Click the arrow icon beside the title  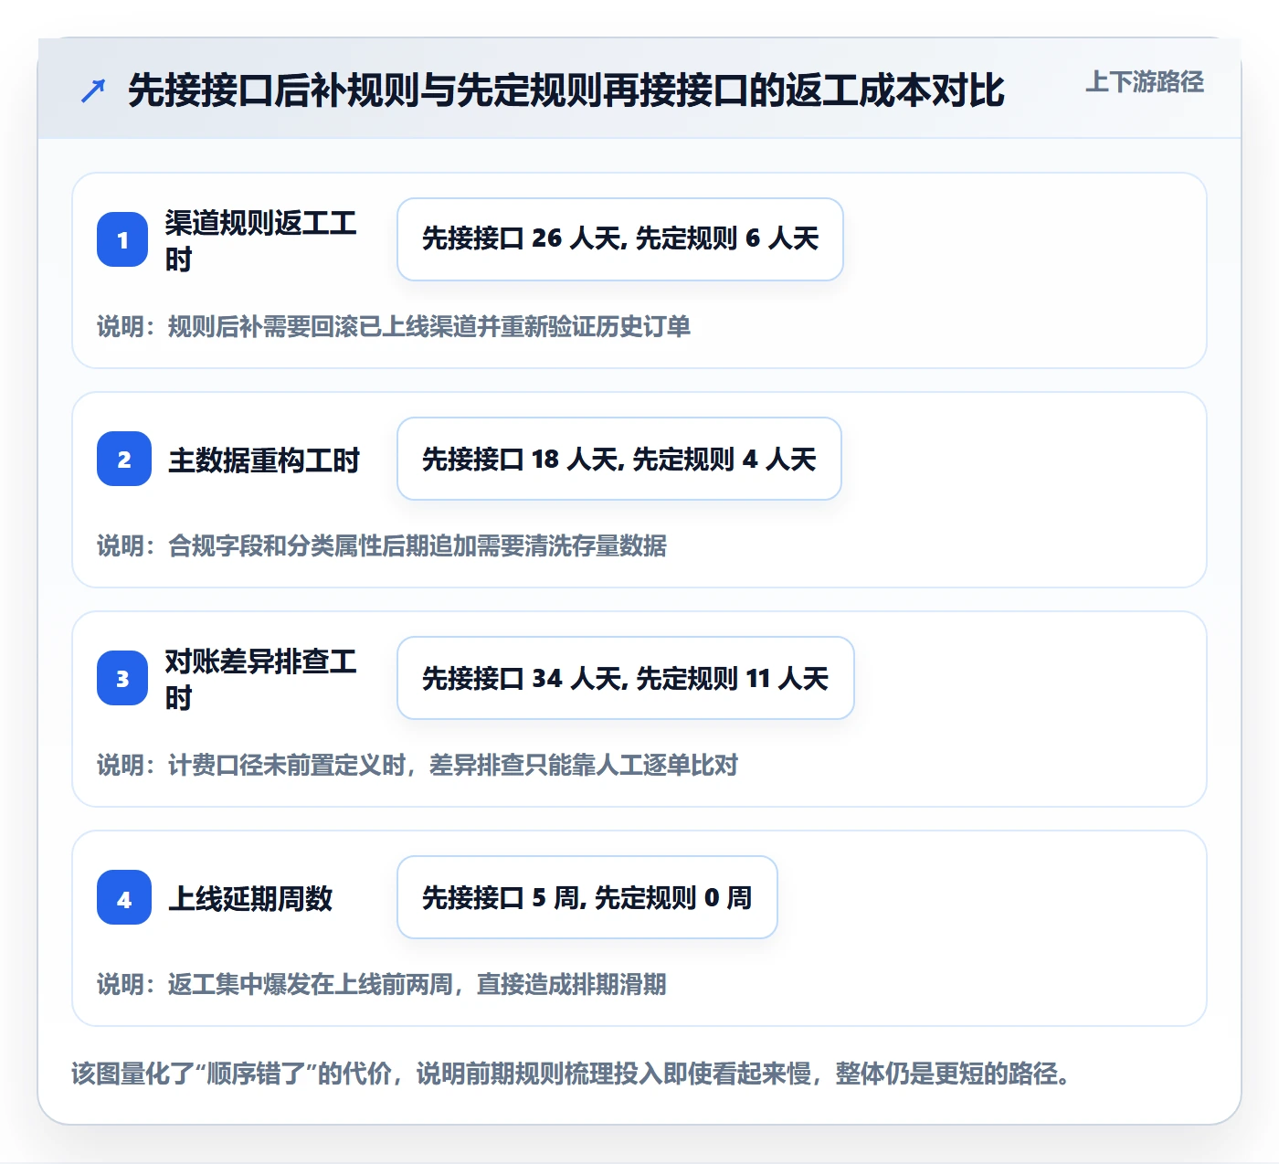[x=93, y=90]
